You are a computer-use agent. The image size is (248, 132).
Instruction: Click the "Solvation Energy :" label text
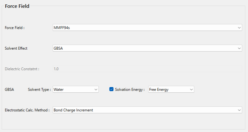point(130,90)
